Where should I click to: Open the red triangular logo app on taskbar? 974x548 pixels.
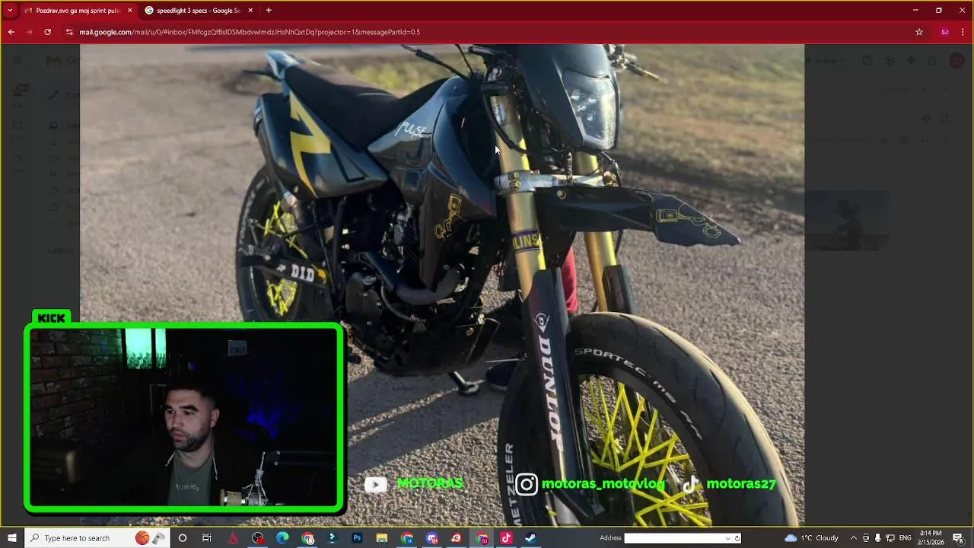tap(233, 538)
